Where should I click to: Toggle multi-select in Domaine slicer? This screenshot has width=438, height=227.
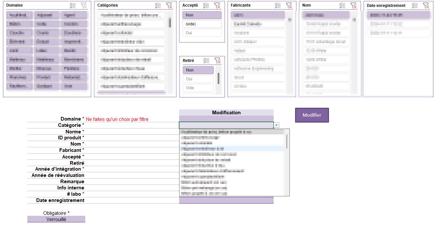(73, 5)
